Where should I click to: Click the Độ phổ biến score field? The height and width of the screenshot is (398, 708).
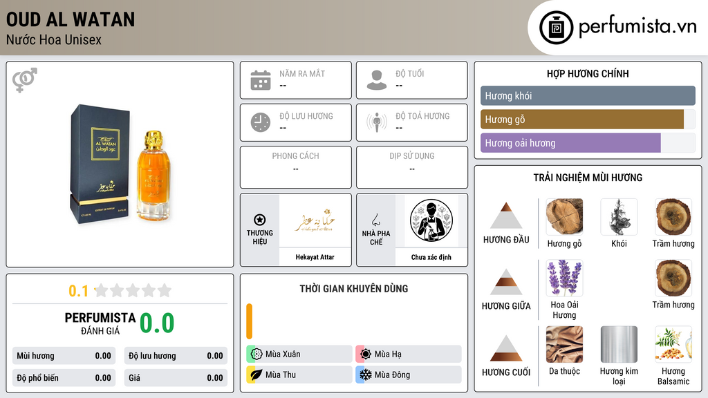(64, 378)
